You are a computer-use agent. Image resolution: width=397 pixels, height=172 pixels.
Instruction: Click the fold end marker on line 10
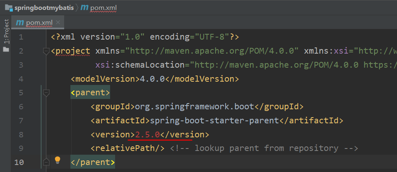coord(46,162)
